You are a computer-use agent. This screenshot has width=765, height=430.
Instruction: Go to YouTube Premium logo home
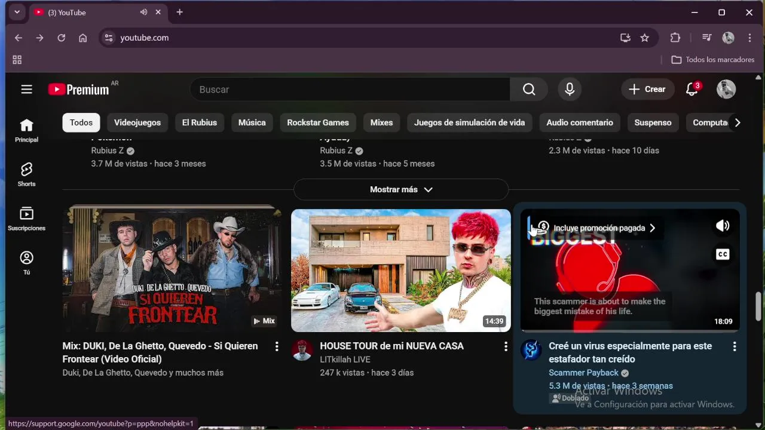point(79,90)
